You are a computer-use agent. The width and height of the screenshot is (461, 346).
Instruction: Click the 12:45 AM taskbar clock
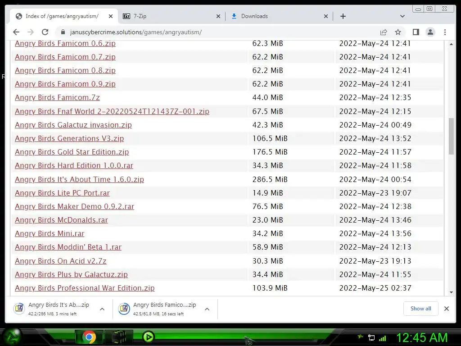[422, 337]
